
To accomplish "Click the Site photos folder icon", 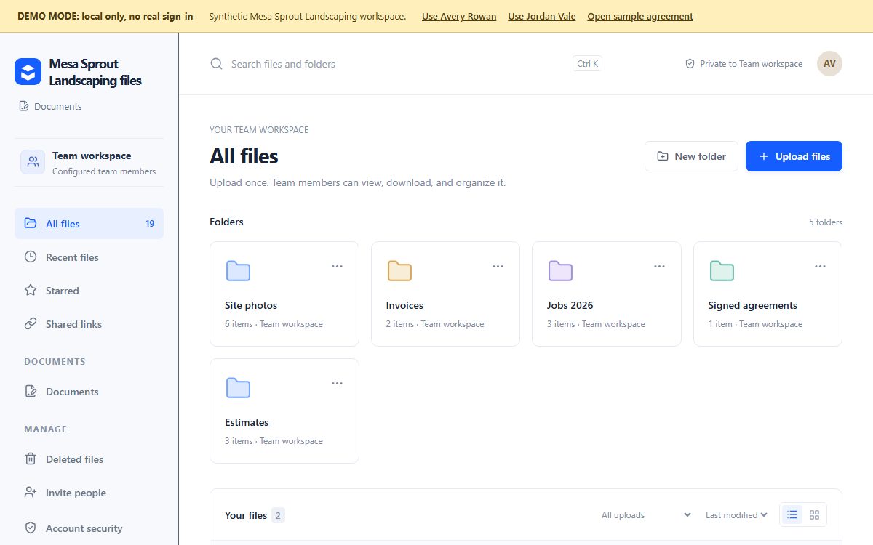I will 238,270.
